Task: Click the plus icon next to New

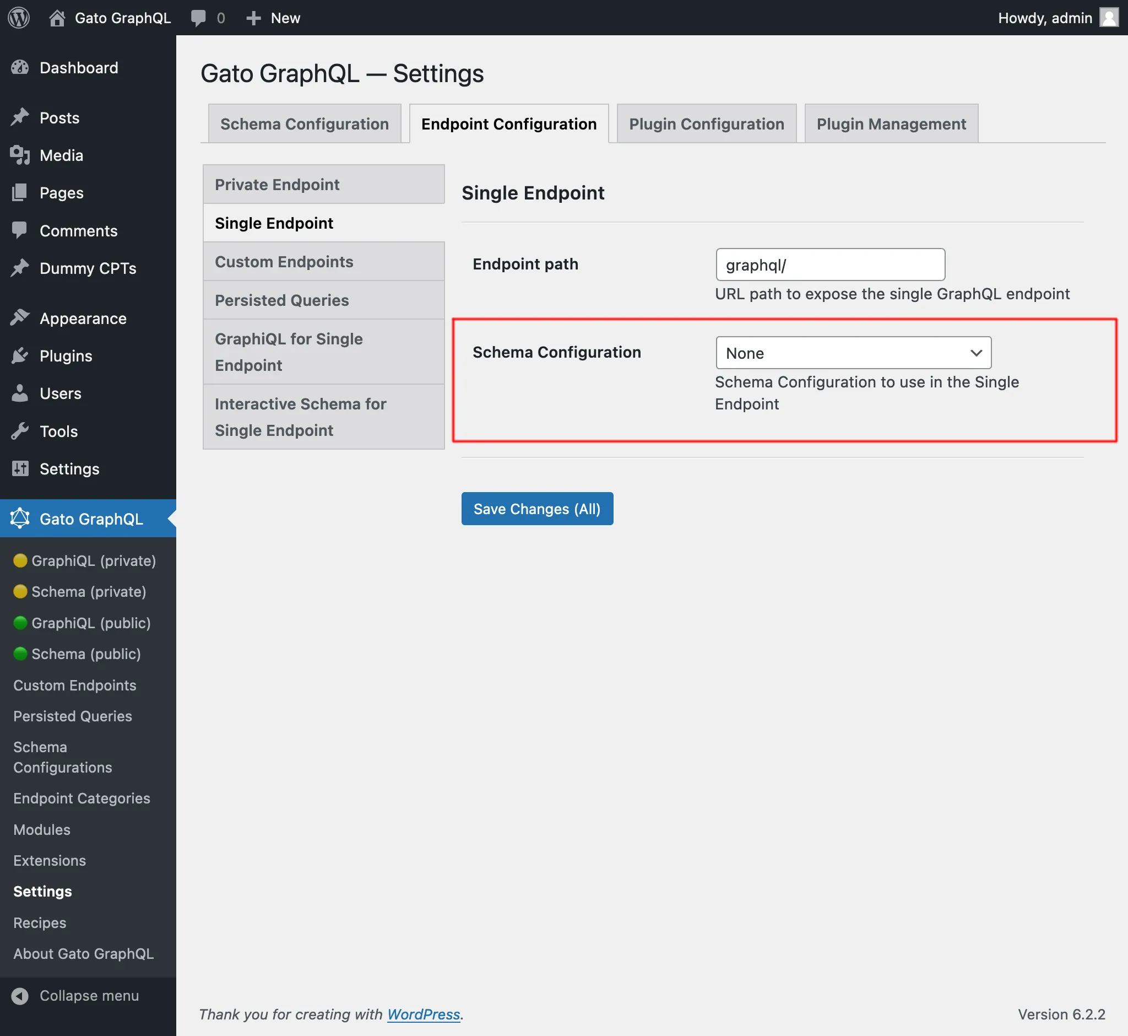Action: tap(253, 18)
